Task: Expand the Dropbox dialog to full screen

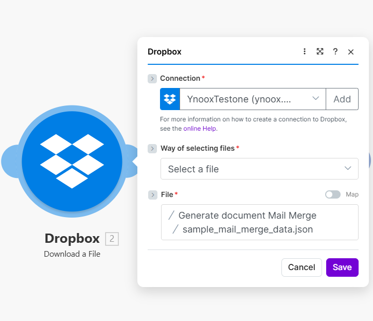Action: click(x=320, y=51)
